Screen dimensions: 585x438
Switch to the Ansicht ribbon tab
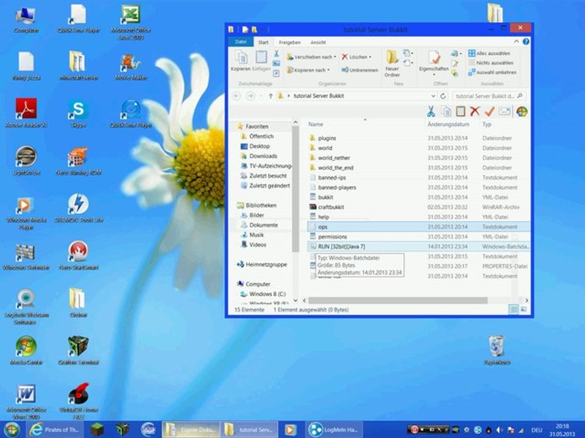[317, 43]
